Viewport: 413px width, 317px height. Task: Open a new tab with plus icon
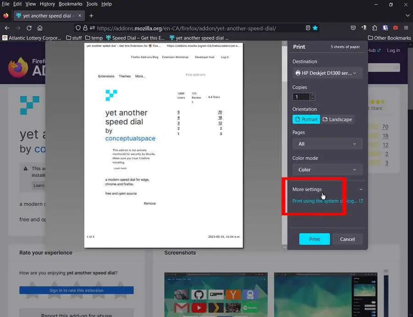[91, 16]
